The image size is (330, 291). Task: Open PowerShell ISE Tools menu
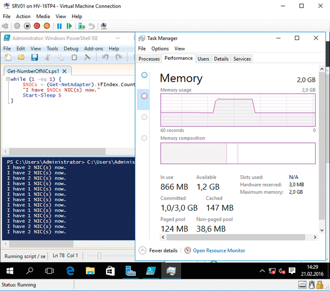52,49
